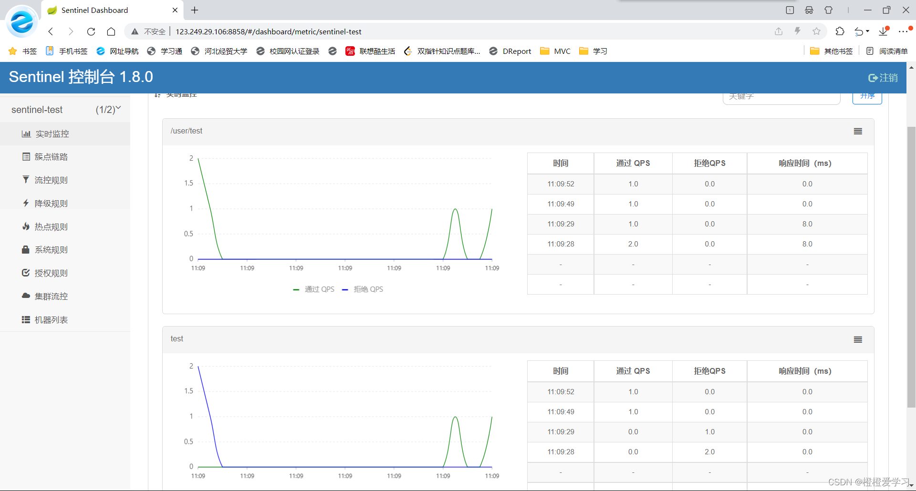Click the share icon in address bar

(x=779, y=31)
